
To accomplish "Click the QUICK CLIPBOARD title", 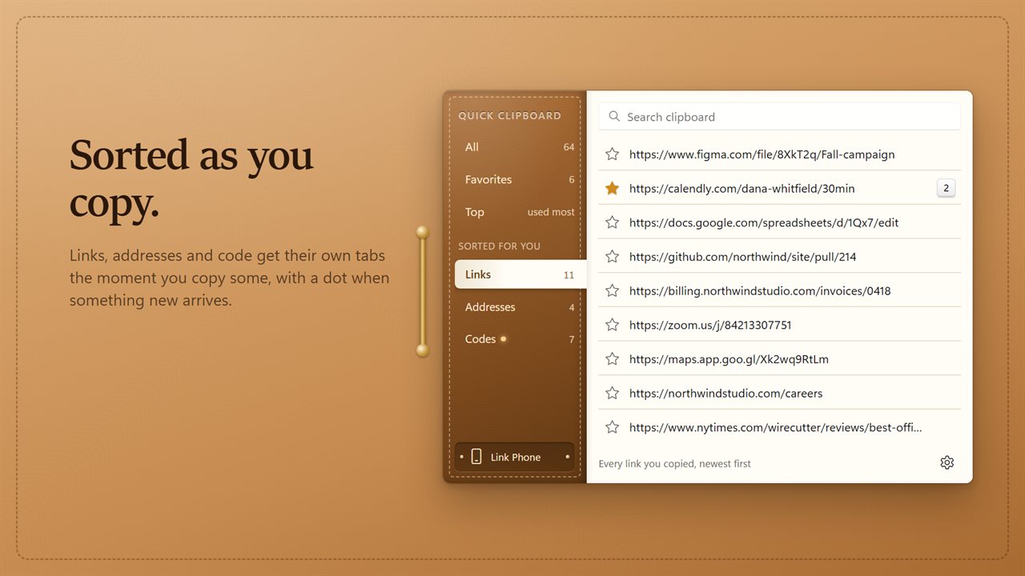I will pos(509,116).
